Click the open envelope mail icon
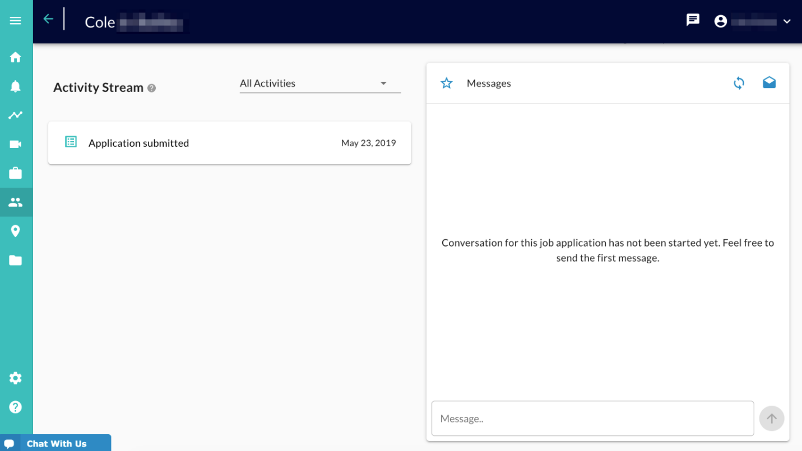802x451 pixels. (769, 82)
